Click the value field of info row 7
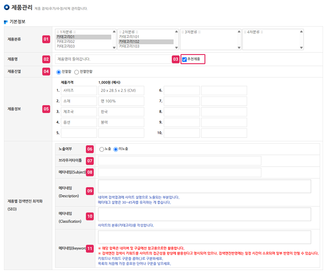This screenshot has height=274, width=327. (x=224, y=101)
